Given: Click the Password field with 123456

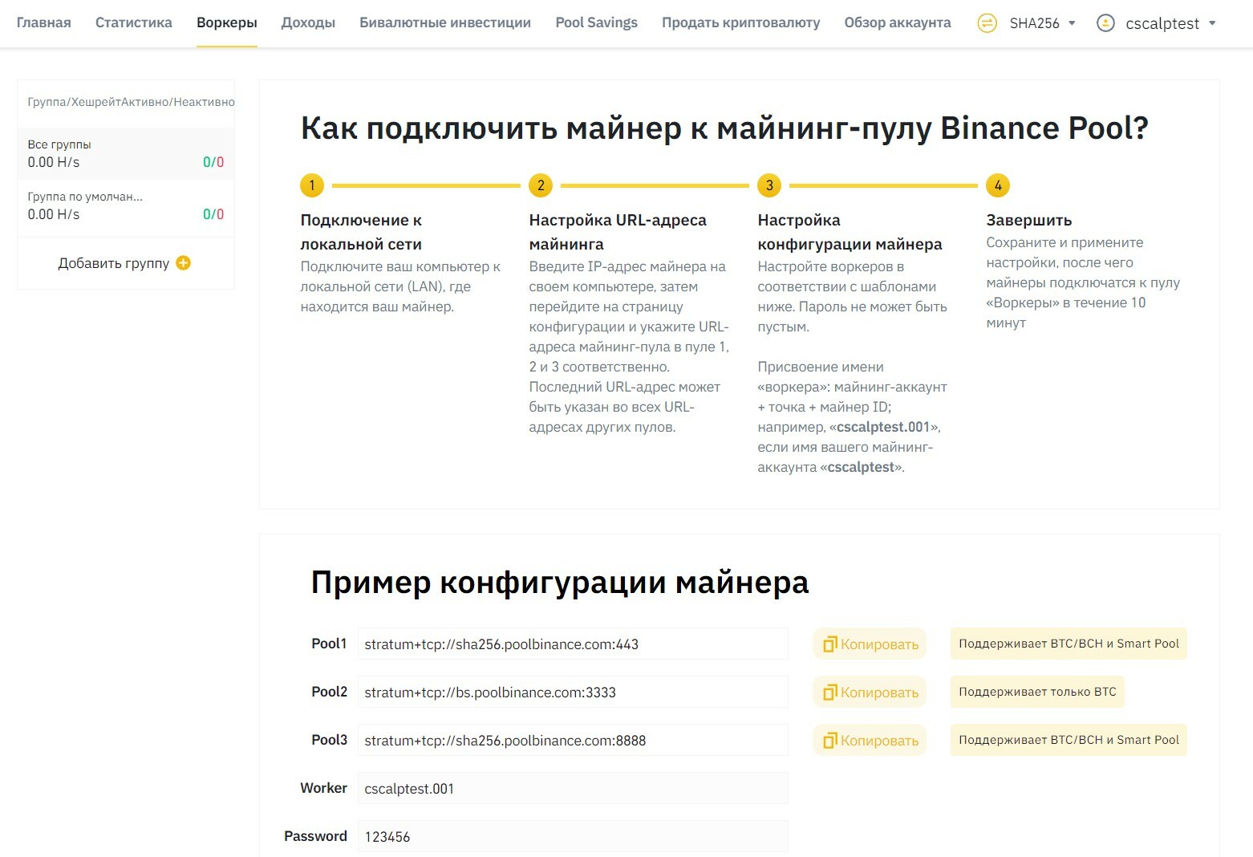Looking at the screenshot, I should [x=573, y=837].
